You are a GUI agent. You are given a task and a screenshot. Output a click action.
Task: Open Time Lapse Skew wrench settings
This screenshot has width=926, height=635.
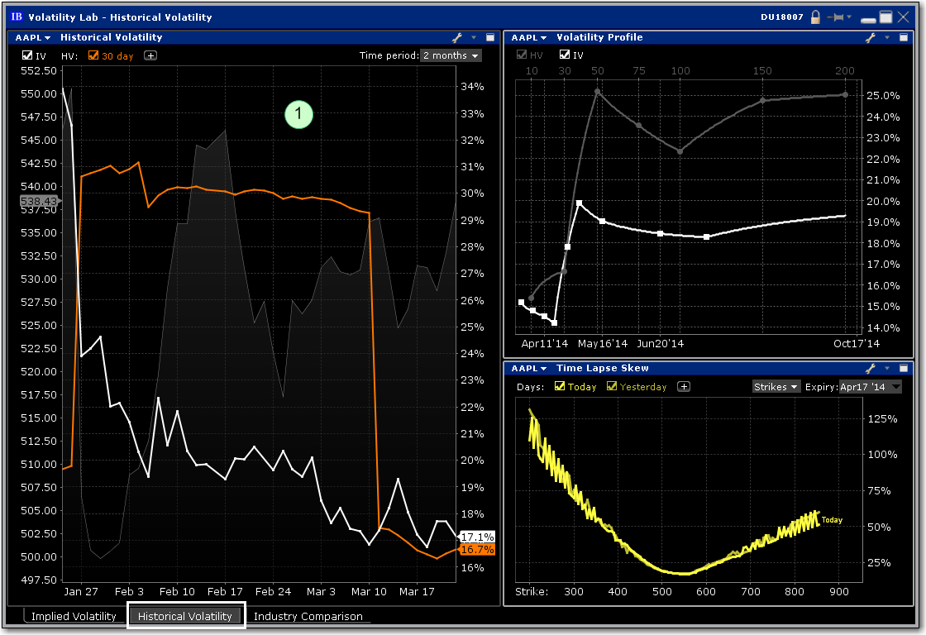pyautogui.click(x=871, y=368)
